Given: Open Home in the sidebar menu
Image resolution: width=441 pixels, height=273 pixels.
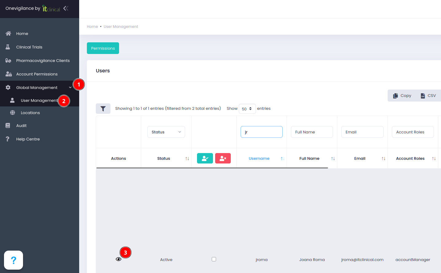Looking at the screenshot, I should (x=22, y=34).
